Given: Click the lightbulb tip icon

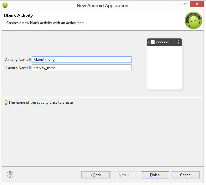Looking at the screenshot, I should (6, 102).
